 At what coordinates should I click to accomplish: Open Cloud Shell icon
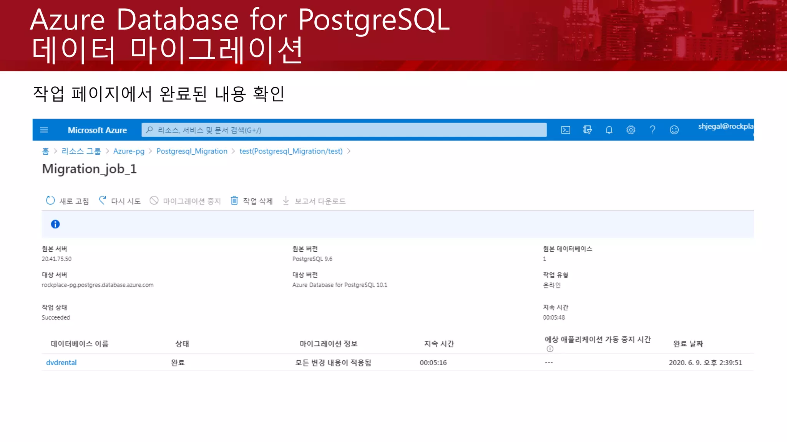pos(566,130)
